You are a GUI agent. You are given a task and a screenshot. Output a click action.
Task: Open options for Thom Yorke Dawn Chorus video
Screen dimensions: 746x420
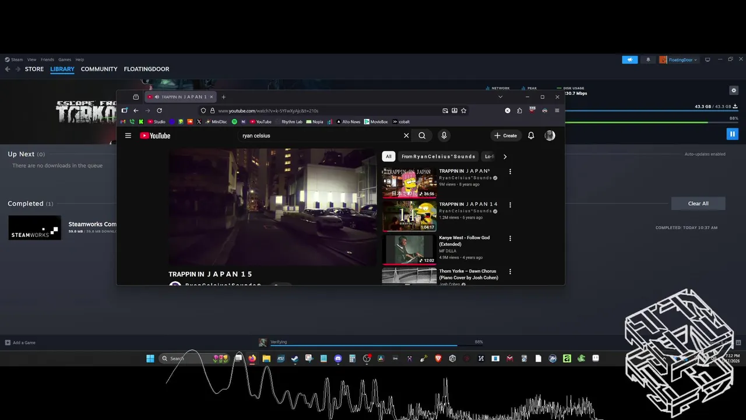(x=510, y=271)
